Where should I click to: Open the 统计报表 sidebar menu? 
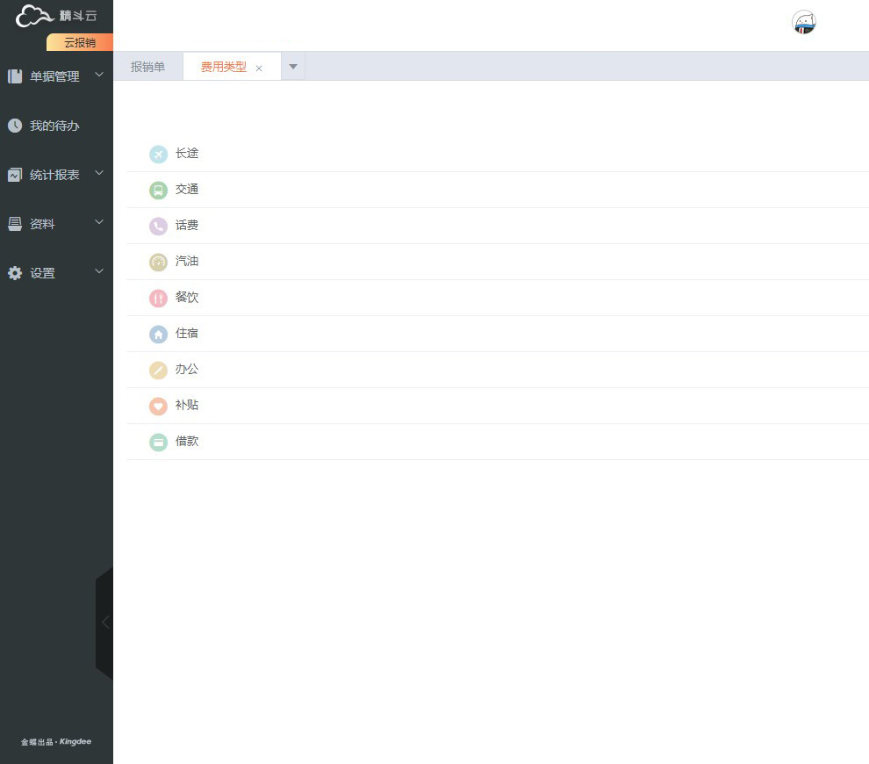pyautogui.click(x=56, y=175)
